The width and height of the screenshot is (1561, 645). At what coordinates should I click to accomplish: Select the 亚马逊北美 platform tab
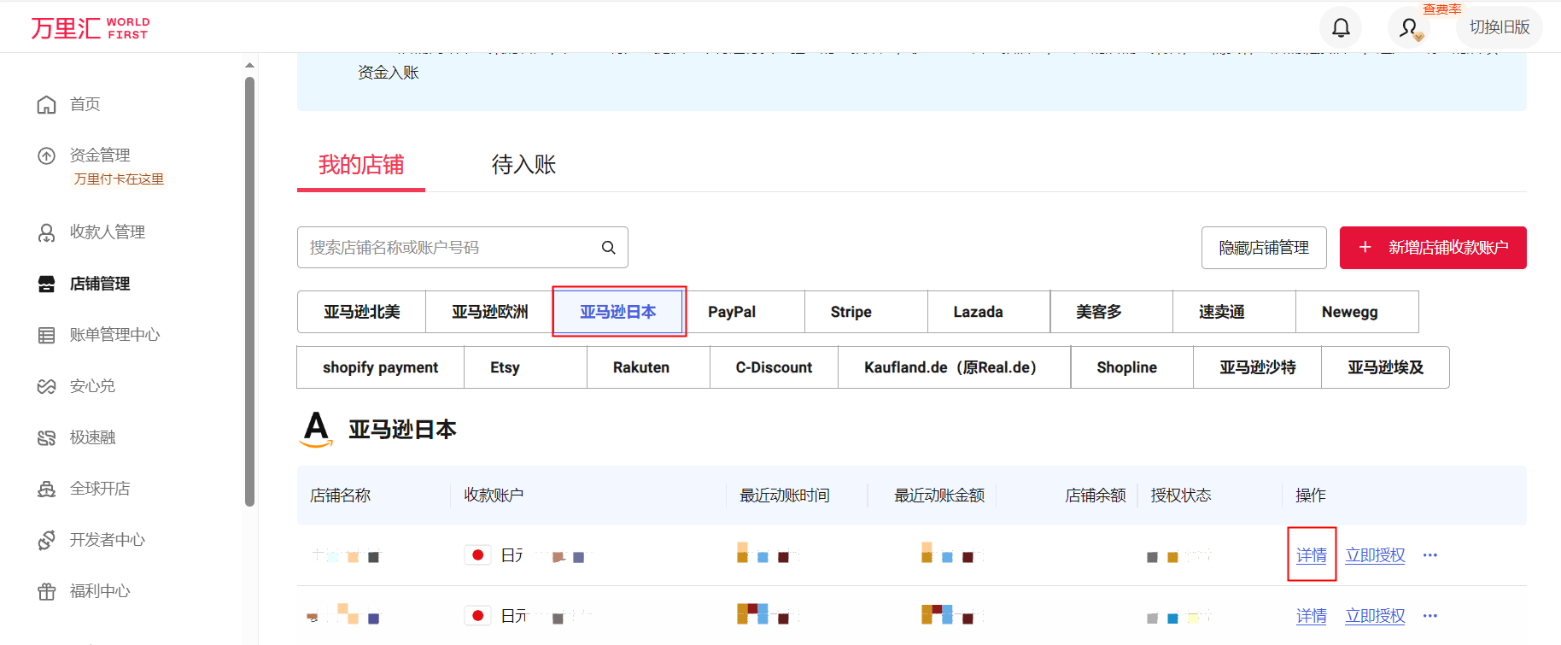pyautogui.click(x=362, y=312)
